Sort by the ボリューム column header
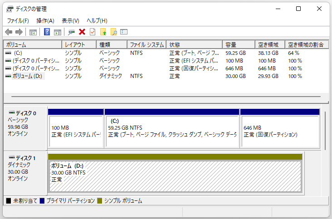 [x=33, y=44]
